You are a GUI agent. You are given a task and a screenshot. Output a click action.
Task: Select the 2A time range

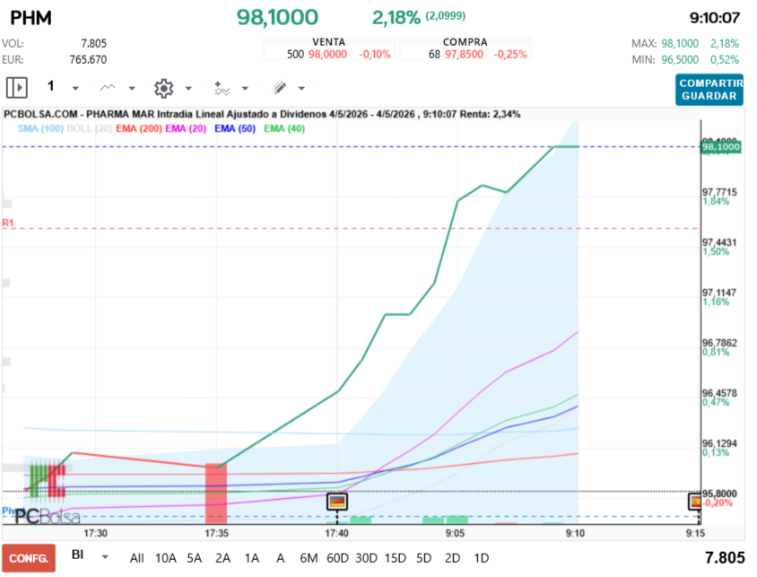tap(222, 558)
